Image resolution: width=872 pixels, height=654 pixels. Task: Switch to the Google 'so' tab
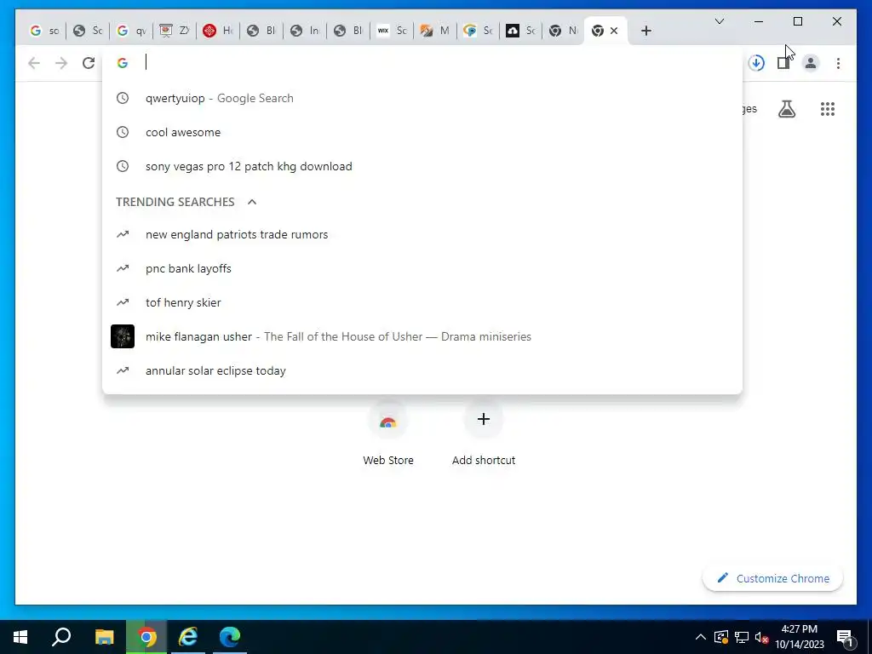coord(44,31)
